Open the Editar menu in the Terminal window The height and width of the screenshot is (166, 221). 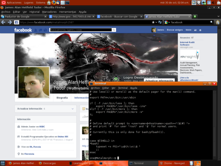[x=106, y=88]
